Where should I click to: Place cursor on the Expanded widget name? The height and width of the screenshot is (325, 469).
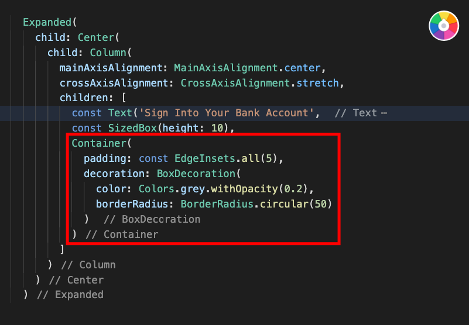pos(47,22)
